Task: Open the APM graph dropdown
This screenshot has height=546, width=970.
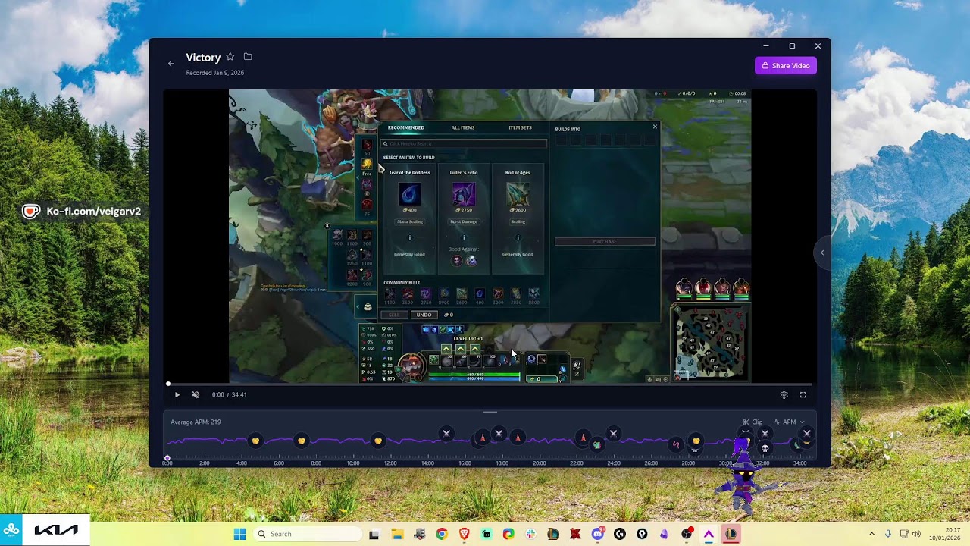Action: point(789,422)
